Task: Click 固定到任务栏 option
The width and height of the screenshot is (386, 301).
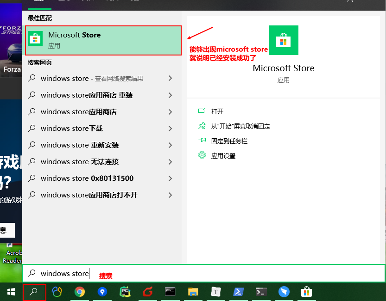Action: pos(229,141)
